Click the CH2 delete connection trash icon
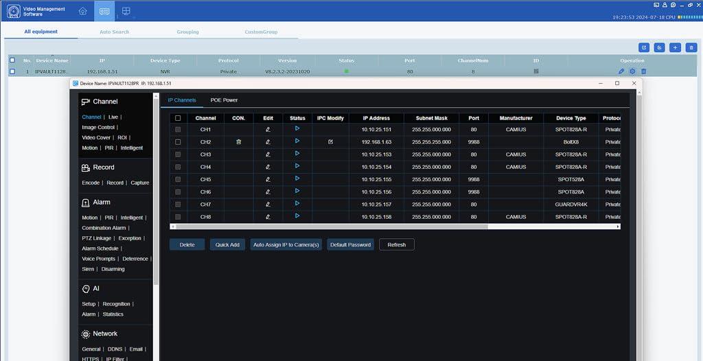The width and height of the screenshot is (703, 361). [x=238, y=142]
